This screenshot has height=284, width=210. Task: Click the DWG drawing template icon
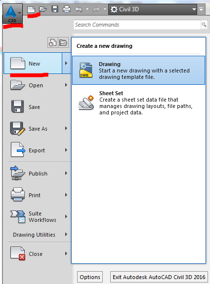[x=86, y=71]
